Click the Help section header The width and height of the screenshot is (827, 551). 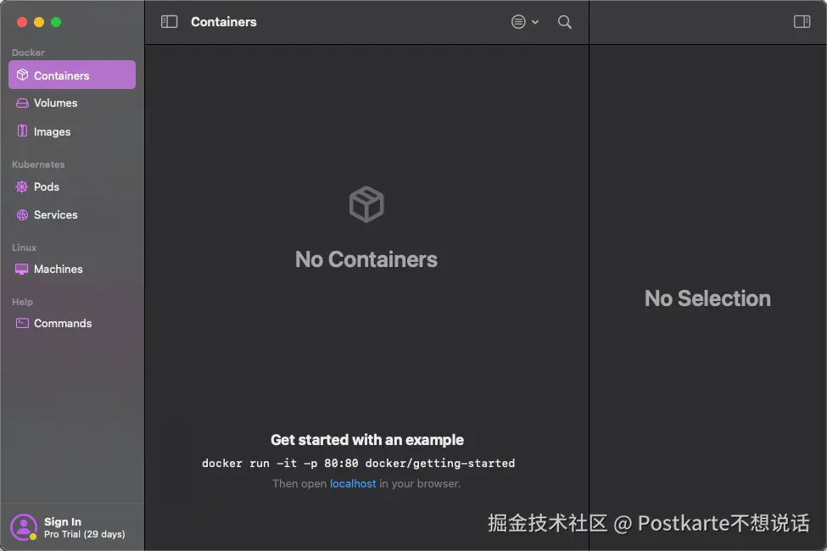(x=22, y=302)
